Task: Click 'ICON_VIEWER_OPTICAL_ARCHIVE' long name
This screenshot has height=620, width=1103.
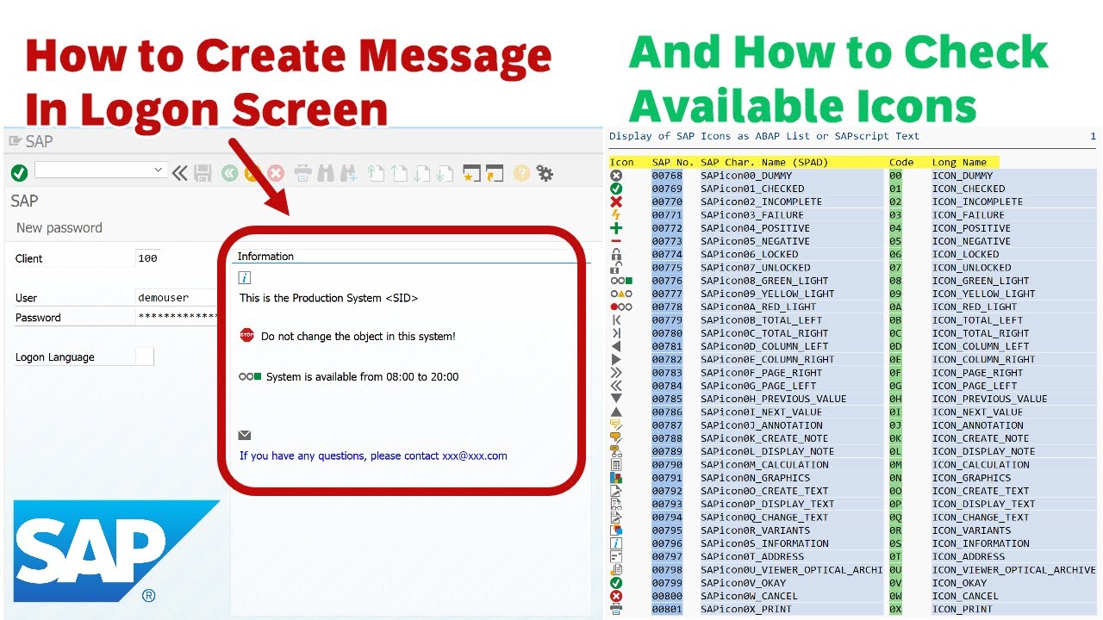Action: 1014,570
